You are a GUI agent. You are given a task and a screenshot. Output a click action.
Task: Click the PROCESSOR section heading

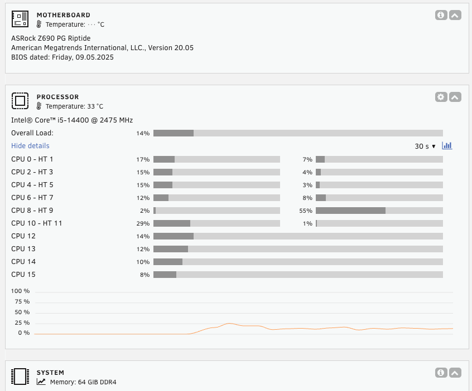58,97
